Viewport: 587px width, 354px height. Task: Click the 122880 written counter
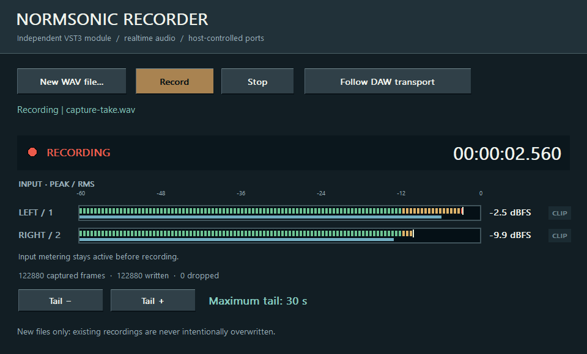(x=142, y=275)
